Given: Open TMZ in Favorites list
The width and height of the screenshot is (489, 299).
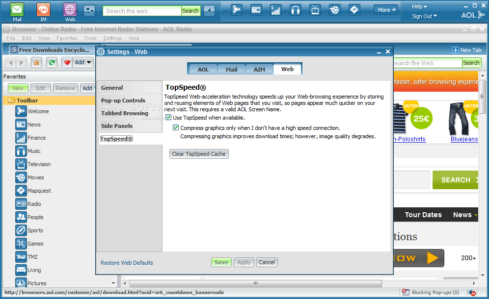Looking at the screenshot, I should coord(27,257).
